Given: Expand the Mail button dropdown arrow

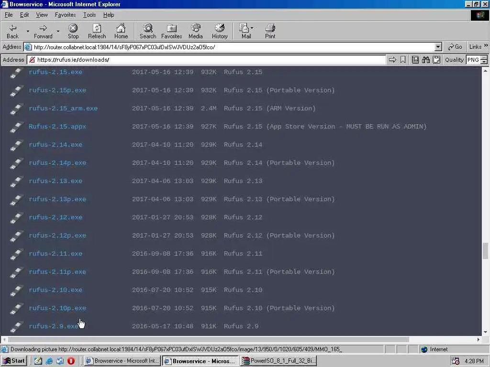Looking at the screenshot, I should click(x=252, y=28).
